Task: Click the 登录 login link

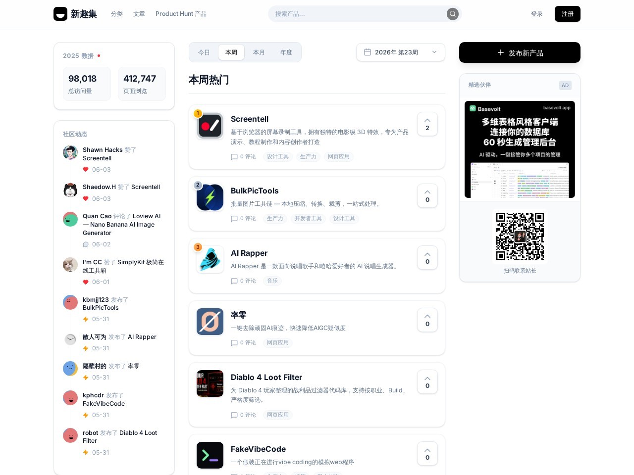Action: click(537, 14)
